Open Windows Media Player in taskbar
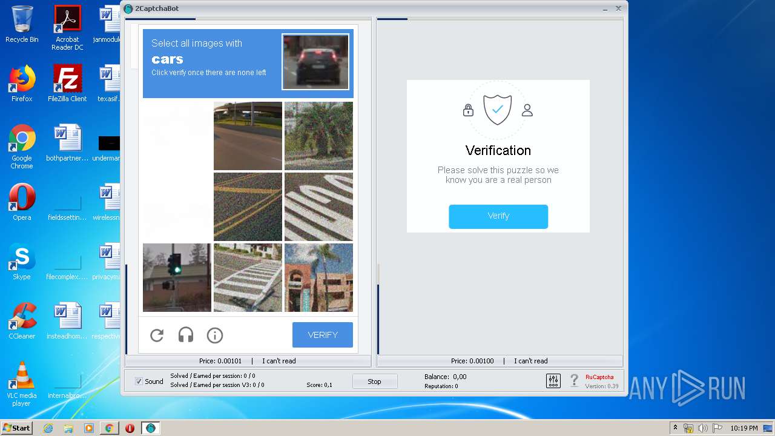The height and width of the screenshot is (436, 775). (89, 428)
